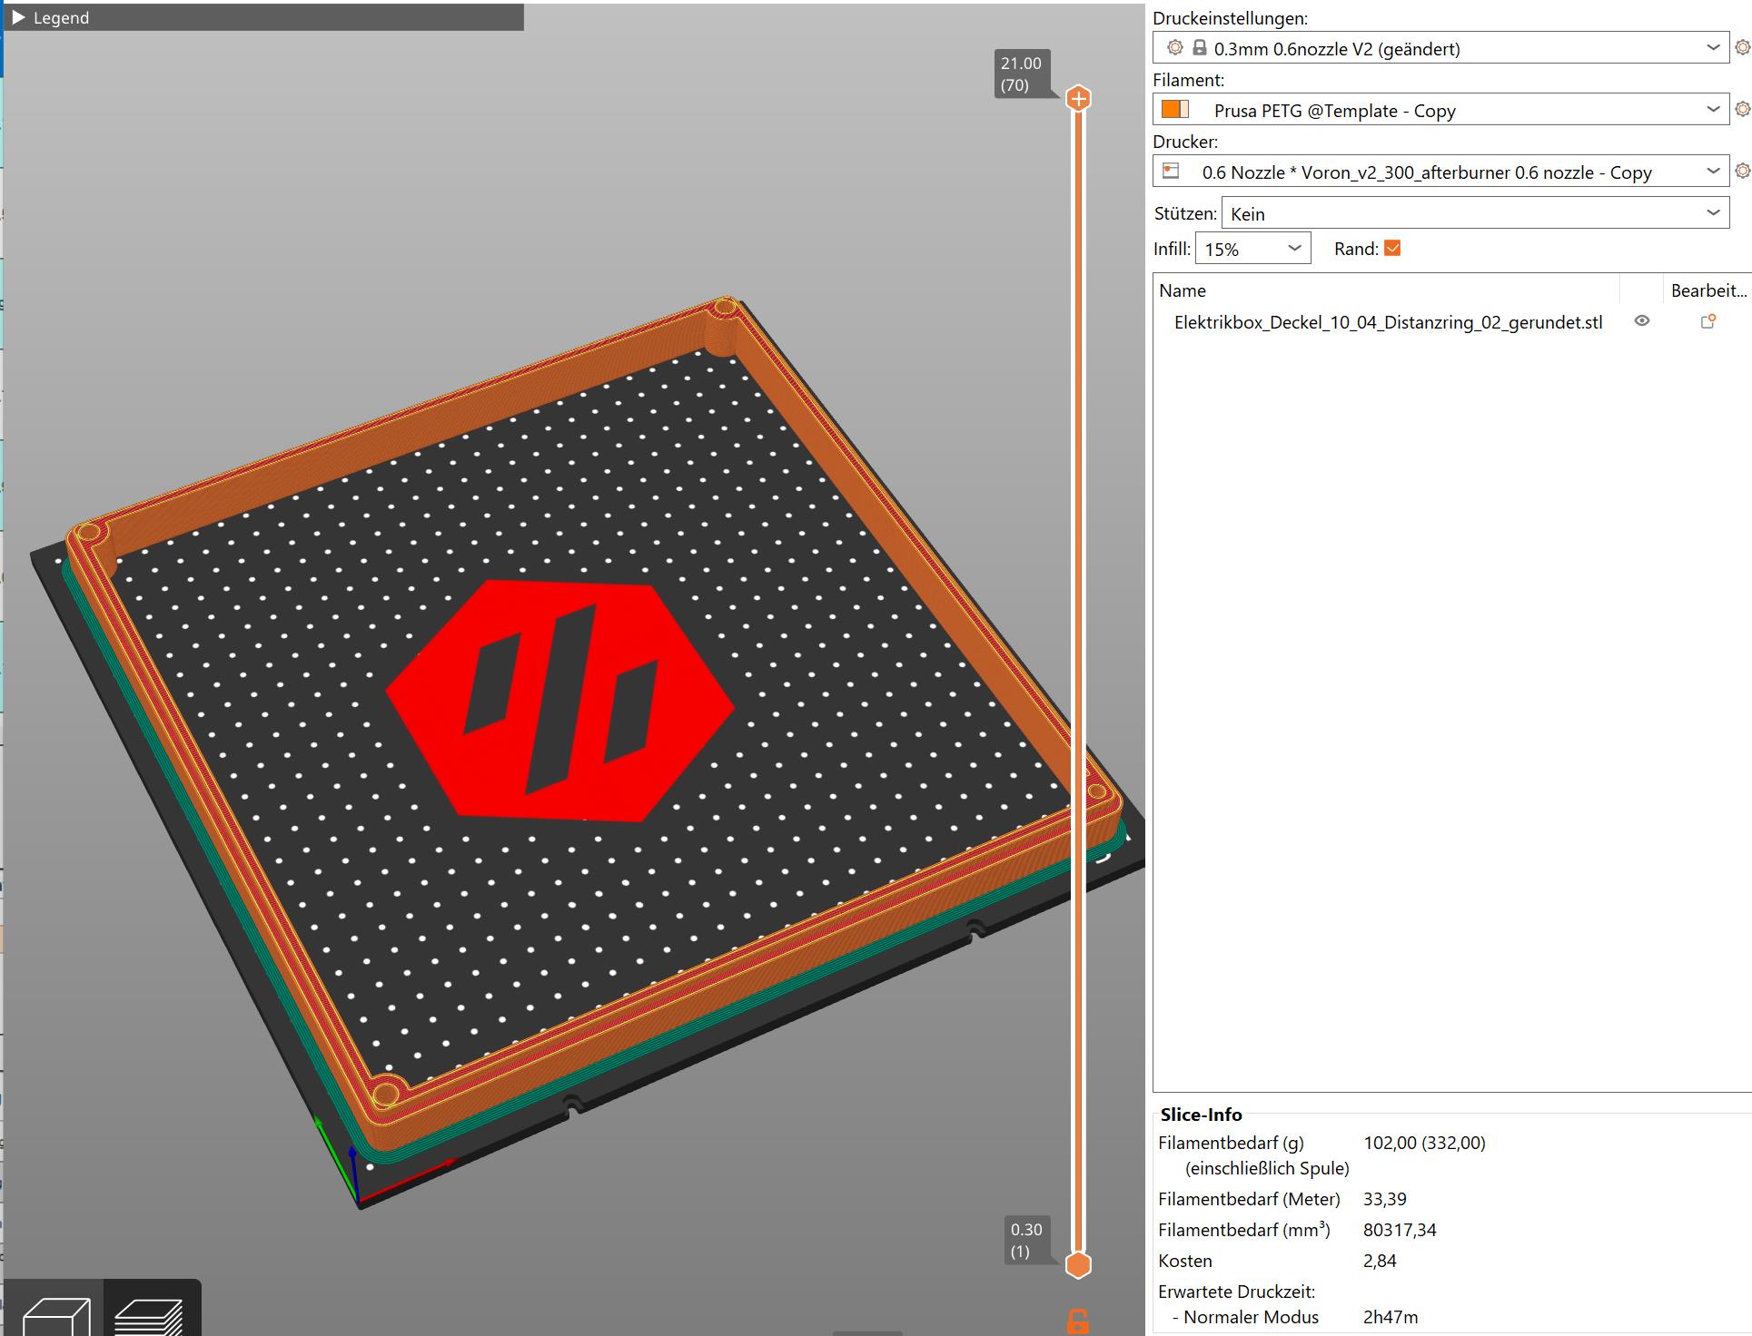Edit print settings via gear icon
The height and width of the screenshot is (1336, 1752).
click(x=1742, y=47)
